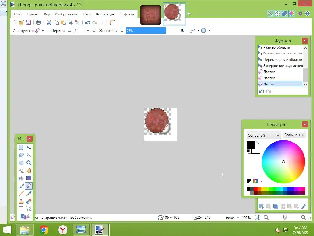Screen dimensions: 314x236
Task: Click the Deselect icon in toolbar
Action: point(77,22)
